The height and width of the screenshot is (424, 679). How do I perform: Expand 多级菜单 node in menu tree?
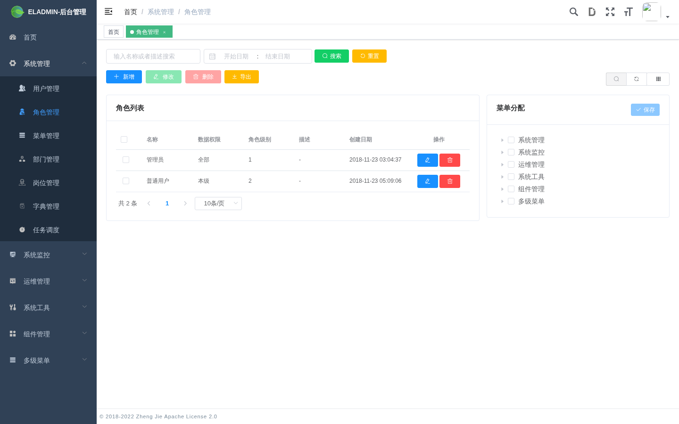(502, 201)
